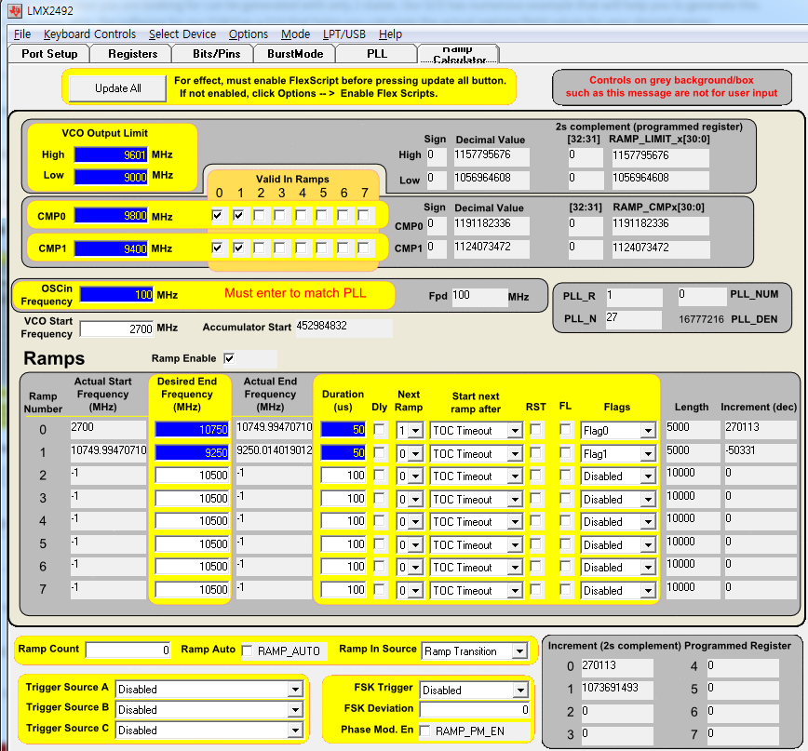Select the Ramp Calculator tab
Viewport: 808px width, 751px height.
[458, 54]
